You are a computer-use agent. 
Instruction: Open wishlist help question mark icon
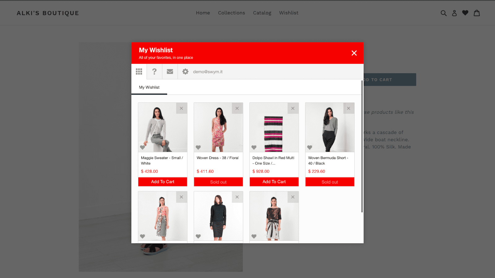pos(154,72)
